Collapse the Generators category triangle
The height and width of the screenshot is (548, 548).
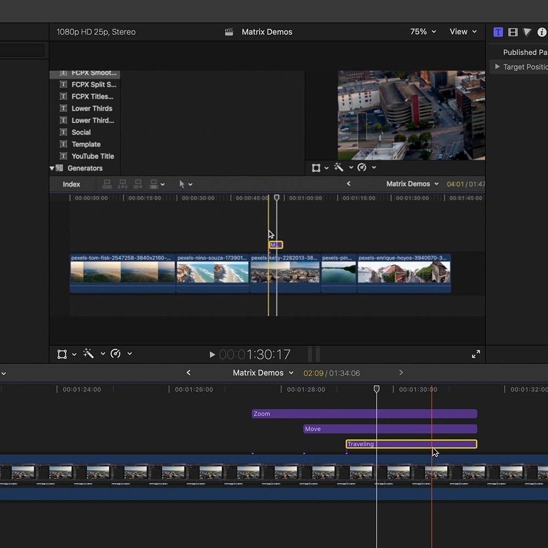tap(52, 168)
